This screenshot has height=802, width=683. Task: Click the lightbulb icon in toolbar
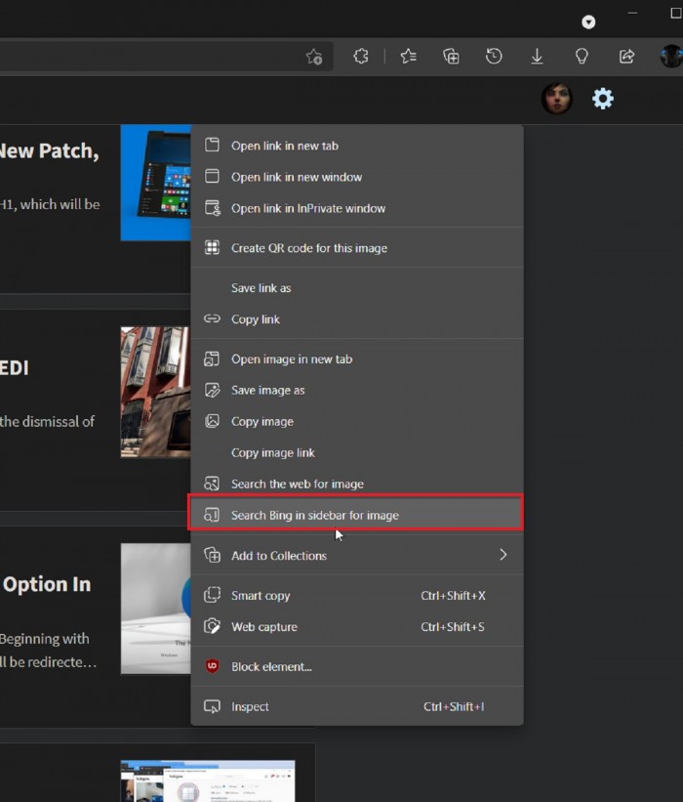click(582, 57)
